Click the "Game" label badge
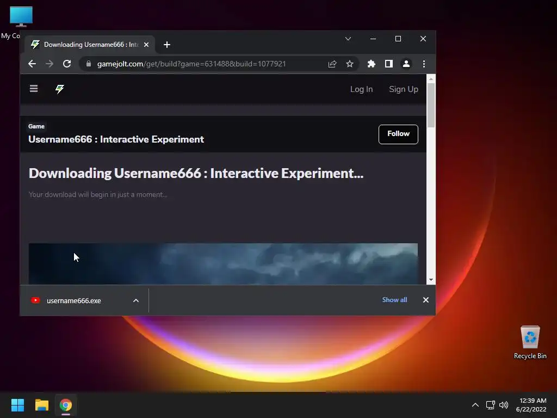Image resolution: width=557 pixels, height=418 pixels. (x=36, y=126)
